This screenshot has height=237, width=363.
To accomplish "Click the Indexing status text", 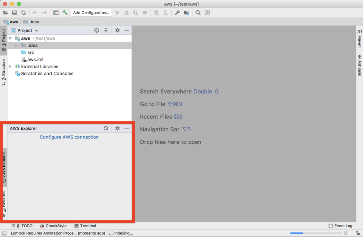I will 123,233.
